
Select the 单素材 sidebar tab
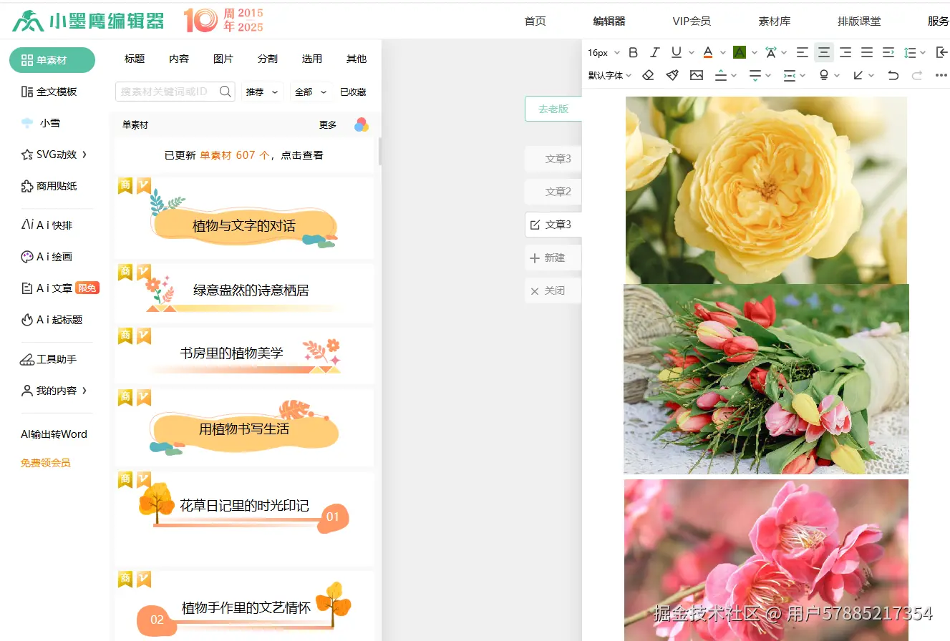click(52, 60)
